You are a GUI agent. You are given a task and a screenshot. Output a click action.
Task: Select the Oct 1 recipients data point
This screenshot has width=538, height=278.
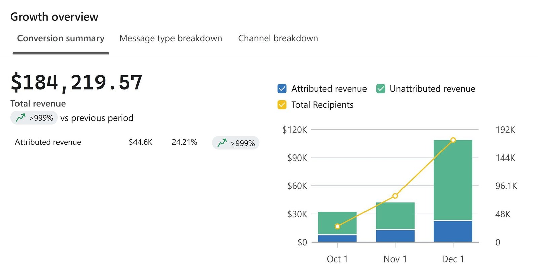(337, 227)
